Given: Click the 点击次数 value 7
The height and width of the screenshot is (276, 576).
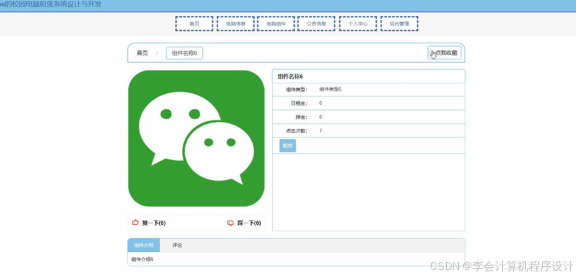Looking at the screenshot, I should click(x=321, y=131).
